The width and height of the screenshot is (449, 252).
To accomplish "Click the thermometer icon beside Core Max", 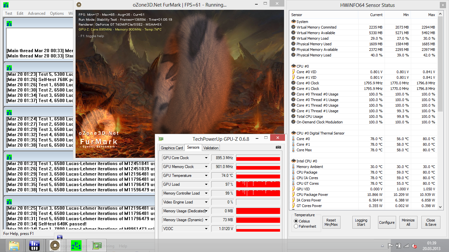I will 294,150.
